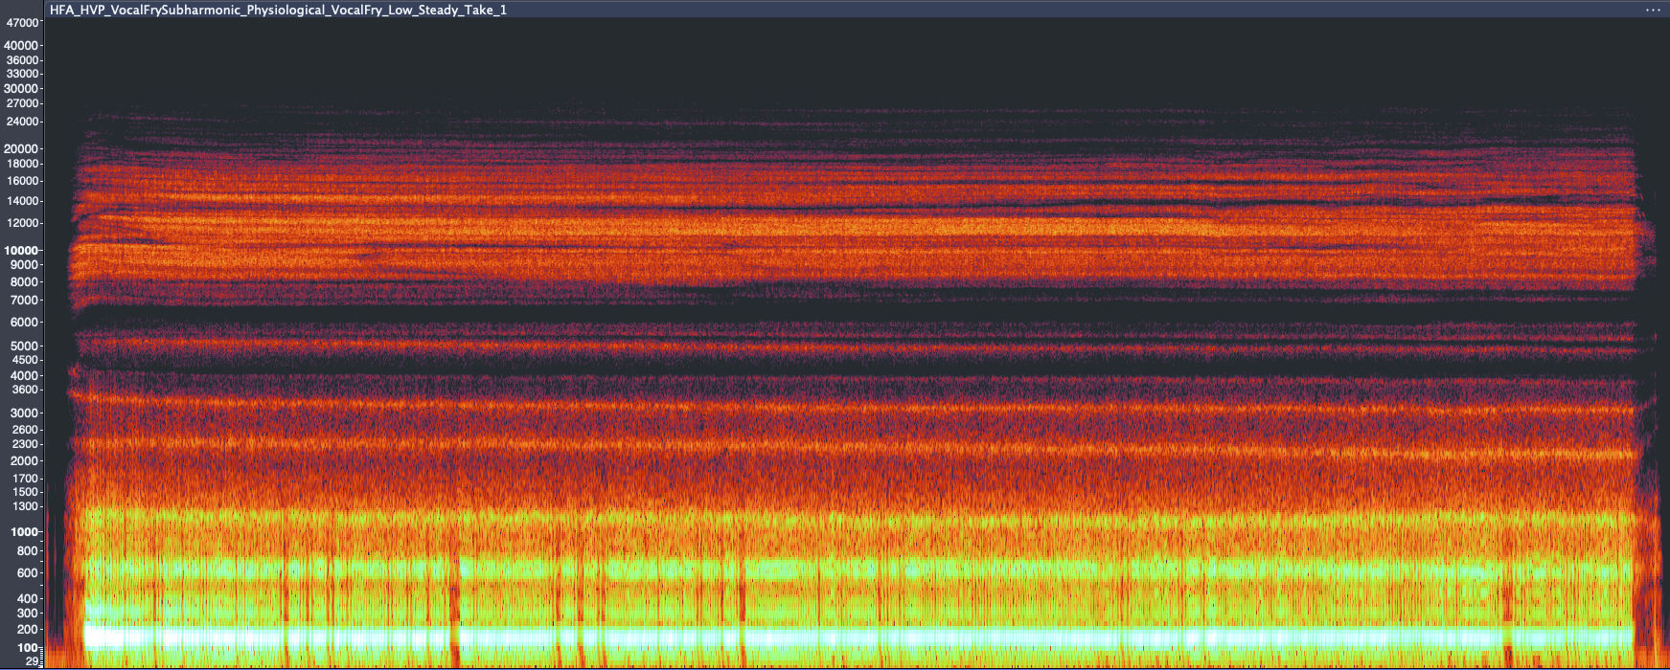
Task: Click the bold 1000 frequency axis label
Action: 25,532
